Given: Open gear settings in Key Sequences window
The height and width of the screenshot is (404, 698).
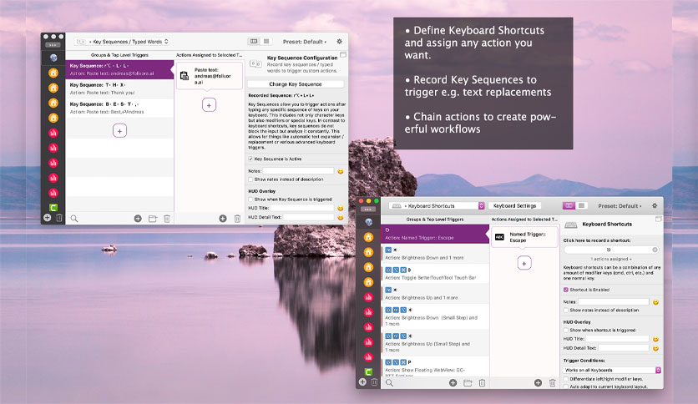Looking at the screenshot, I should point(339,42).
